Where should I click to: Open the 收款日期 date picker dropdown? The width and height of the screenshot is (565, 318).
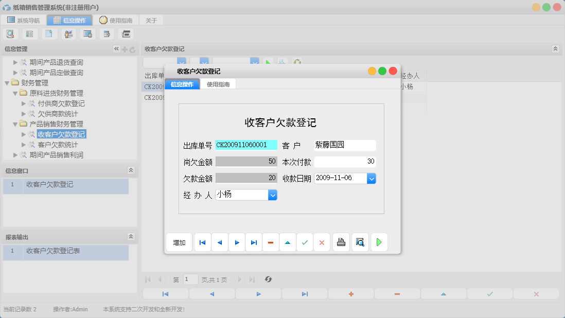pos(371,179)
